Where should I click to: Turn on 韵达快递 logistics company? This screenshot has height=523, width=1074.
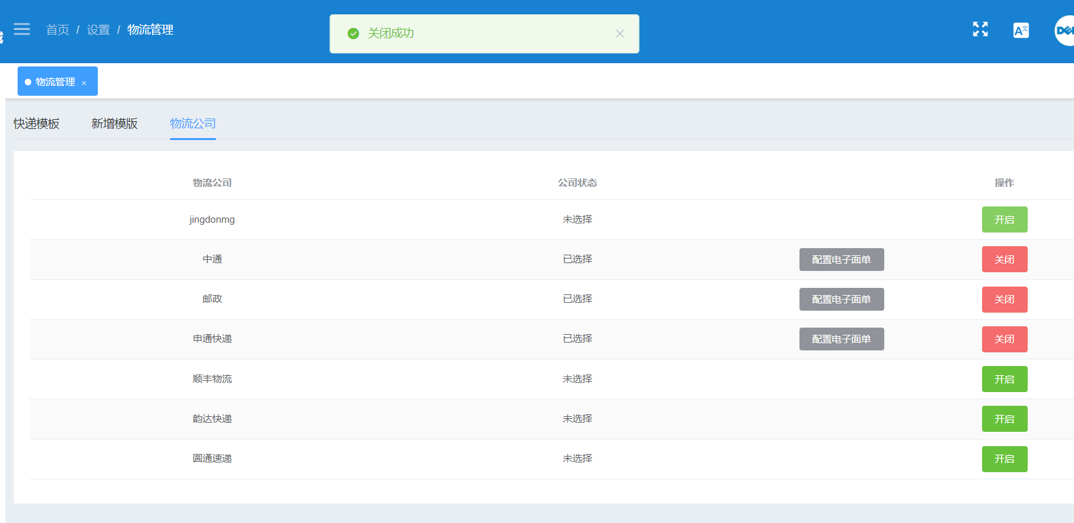(1004, 419)
